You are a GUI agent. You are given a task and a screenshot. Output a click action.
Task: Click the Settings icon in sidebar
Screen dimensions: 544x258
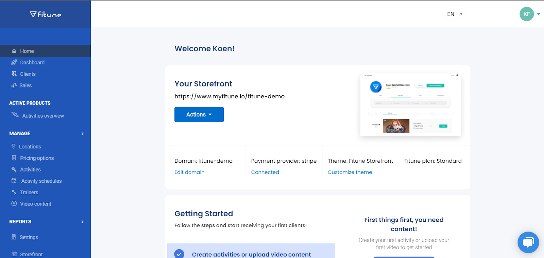(x=14, y=237)
